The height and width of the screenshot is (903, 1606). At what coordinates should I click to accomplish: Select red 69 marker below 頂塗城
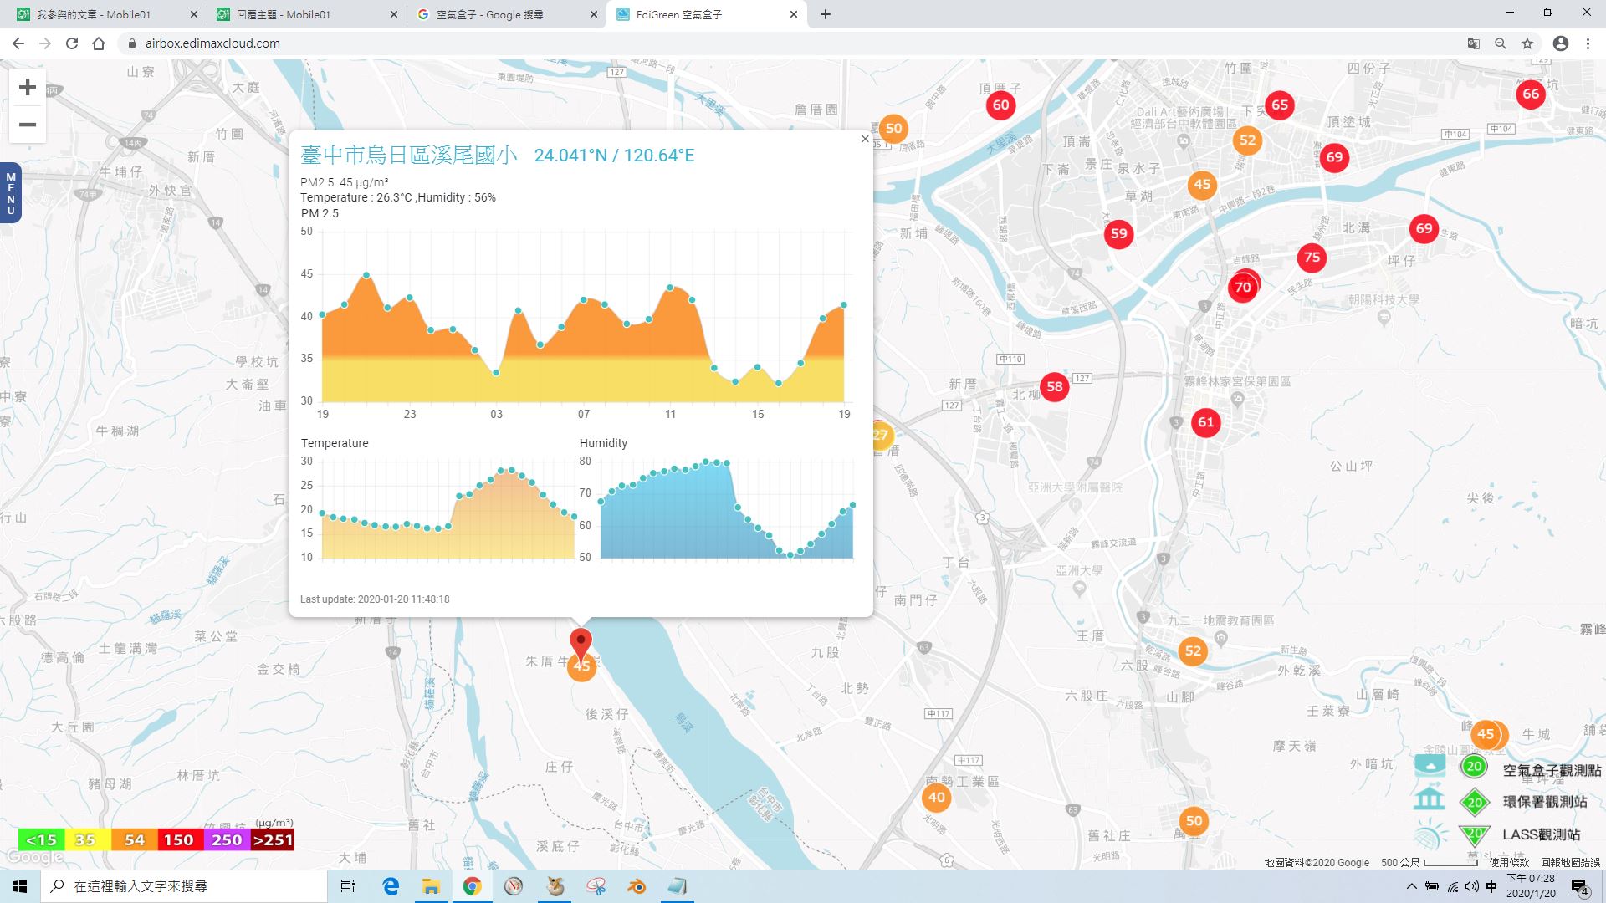(1334, 157)
